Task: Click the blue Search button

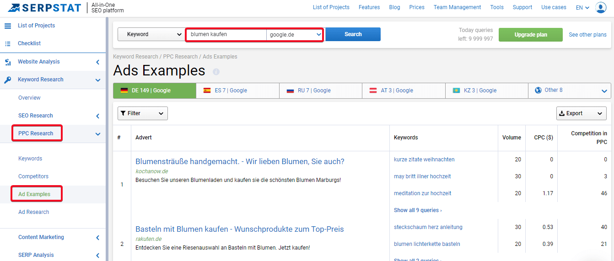Action: (x=353, y=34)
